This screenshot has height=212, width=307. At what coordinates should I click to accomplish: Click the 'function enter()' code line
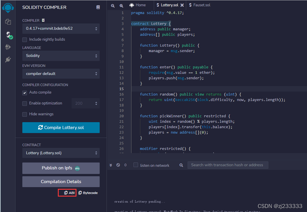click(x=176, y=67)
